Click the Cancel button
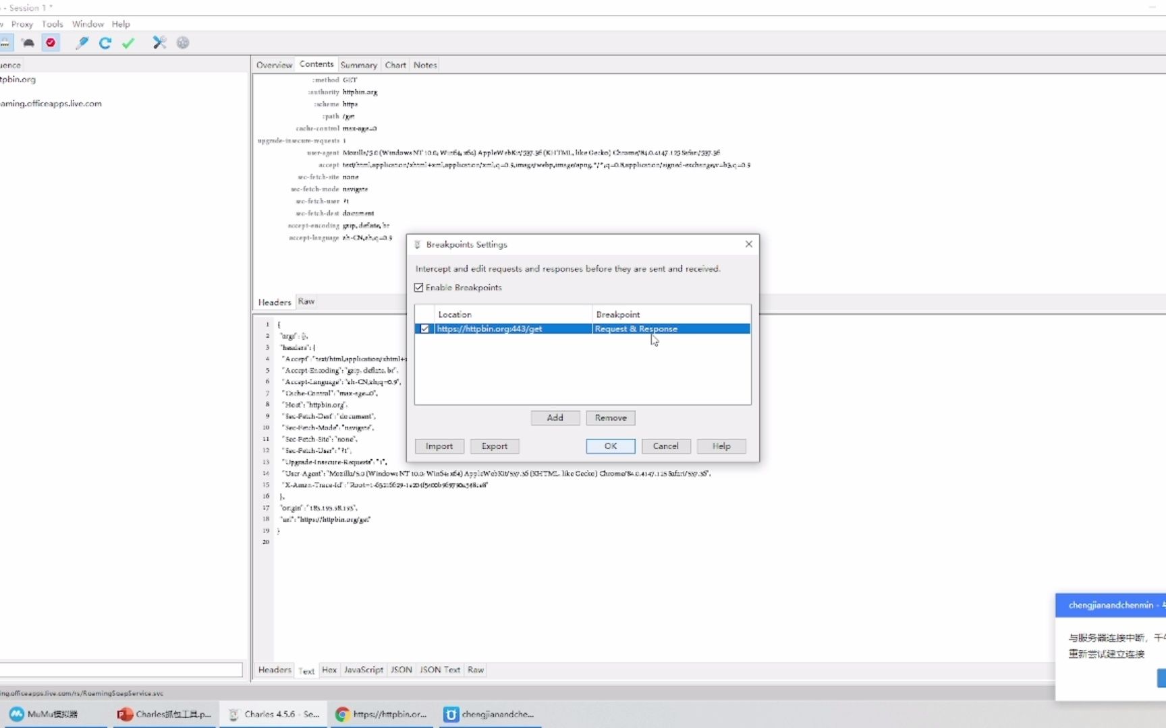Screen dimensions: 1166x728 666,446
